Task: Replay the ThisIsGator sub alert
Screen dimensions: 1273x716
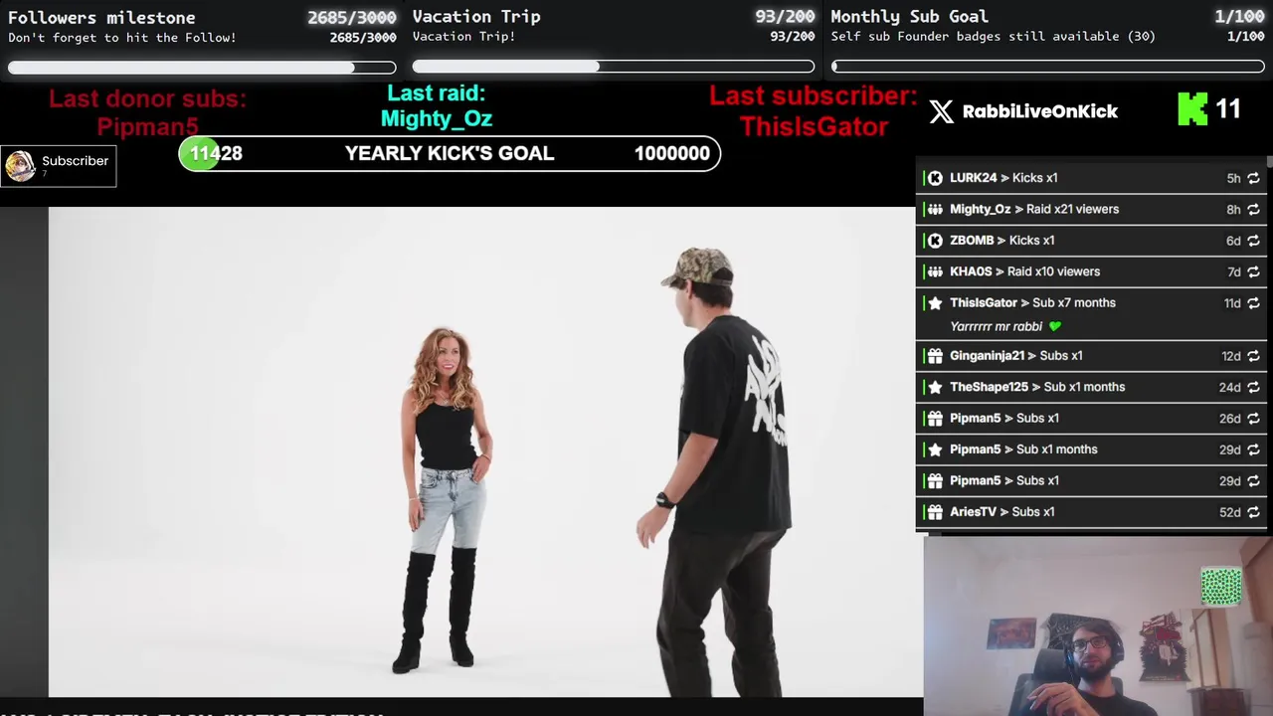Action: click(1253, 303)
